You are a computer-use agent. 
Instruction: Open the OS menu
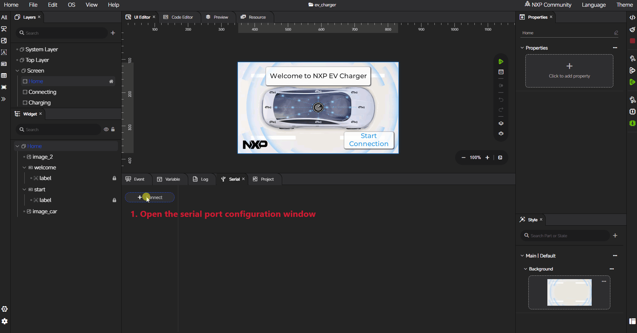[x=72, y=5]
